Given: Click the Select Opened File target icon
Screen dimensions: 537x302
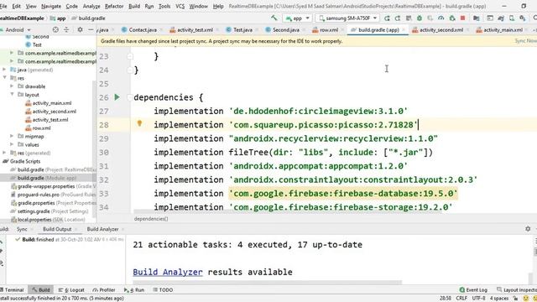Looking at the screenshot, I should pos(55,30).
